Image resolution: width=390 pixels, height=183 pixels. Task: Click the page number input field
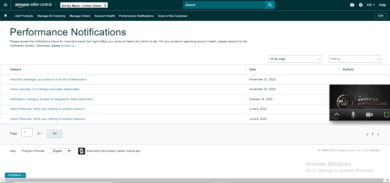(x=27, y=132)
